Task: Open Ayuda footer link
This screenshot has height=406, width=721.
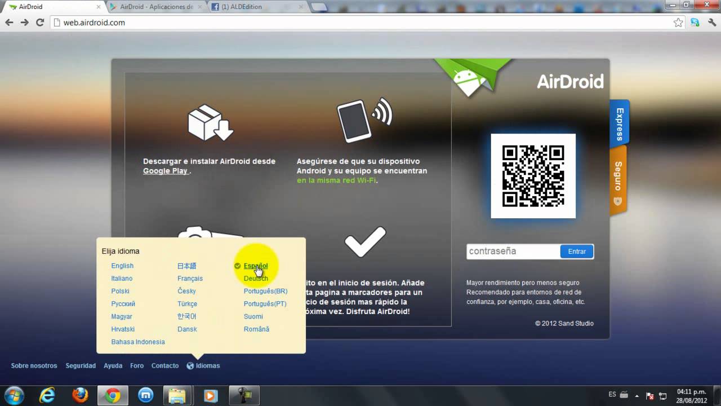Action: pyautogui.click(x=113, y=366)
